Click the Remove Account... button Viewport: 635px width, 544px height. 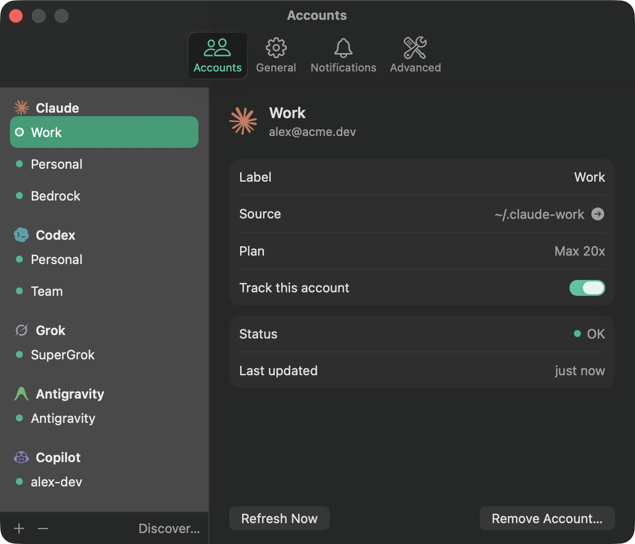(x=547, y=518)
